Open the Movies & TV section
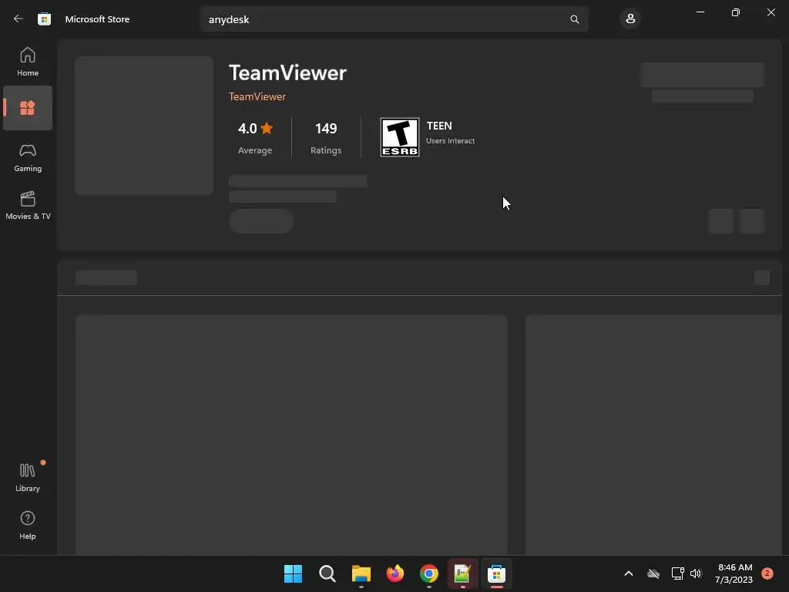This screenshot has width=789, height=592. pos(28,205)
